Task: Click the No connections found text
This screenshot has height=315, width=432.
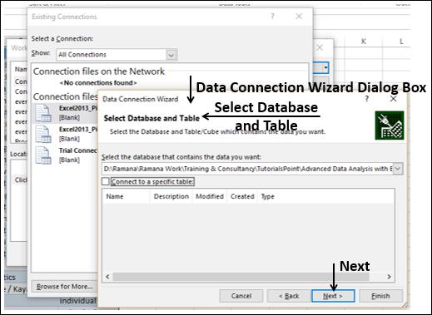Action: pos(98,83)
